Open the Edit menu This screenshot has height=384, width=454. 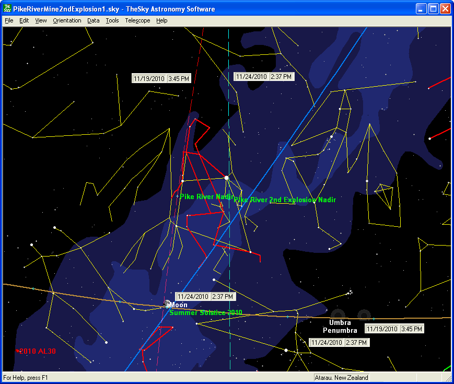[24, 20]
